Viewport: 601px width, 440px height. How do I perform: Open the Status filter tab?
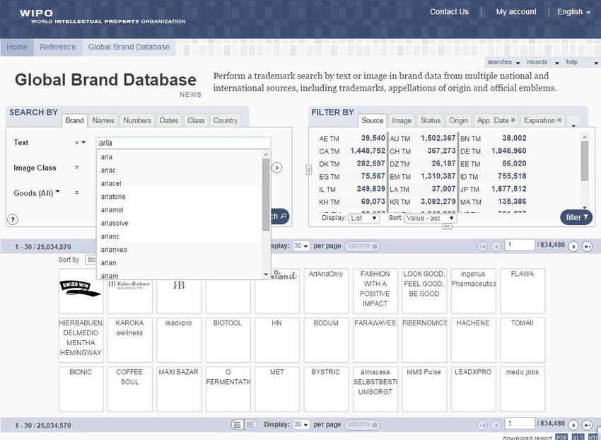[x=431, y=120]
